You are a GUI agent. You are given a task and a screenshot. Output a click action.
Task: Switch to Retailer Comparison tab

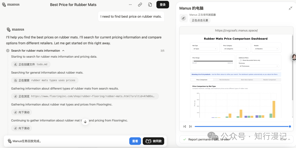[x=270, y=80]
